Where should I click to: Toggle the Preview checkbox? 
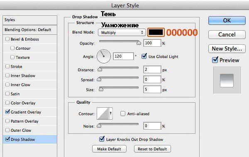215,60
